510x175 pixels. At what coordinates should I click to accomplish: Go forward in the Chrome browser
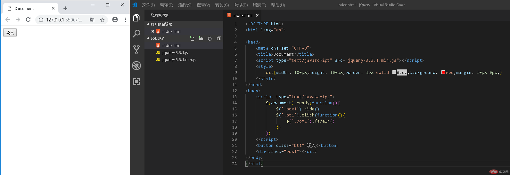pos(18,20)
